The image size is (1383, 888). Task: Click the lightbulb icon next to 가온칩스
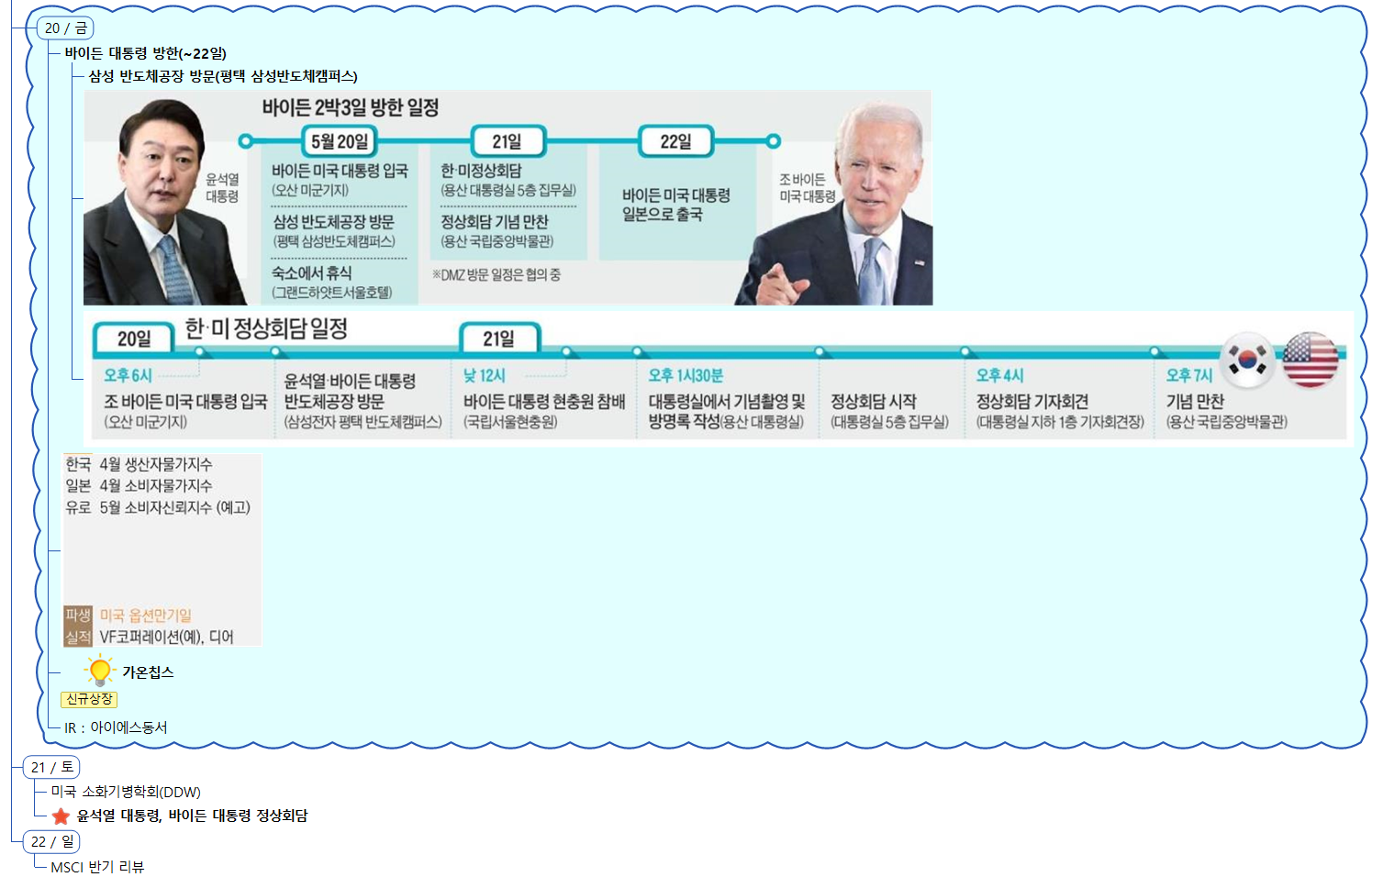pyautogui.click(x=99, y=672)
